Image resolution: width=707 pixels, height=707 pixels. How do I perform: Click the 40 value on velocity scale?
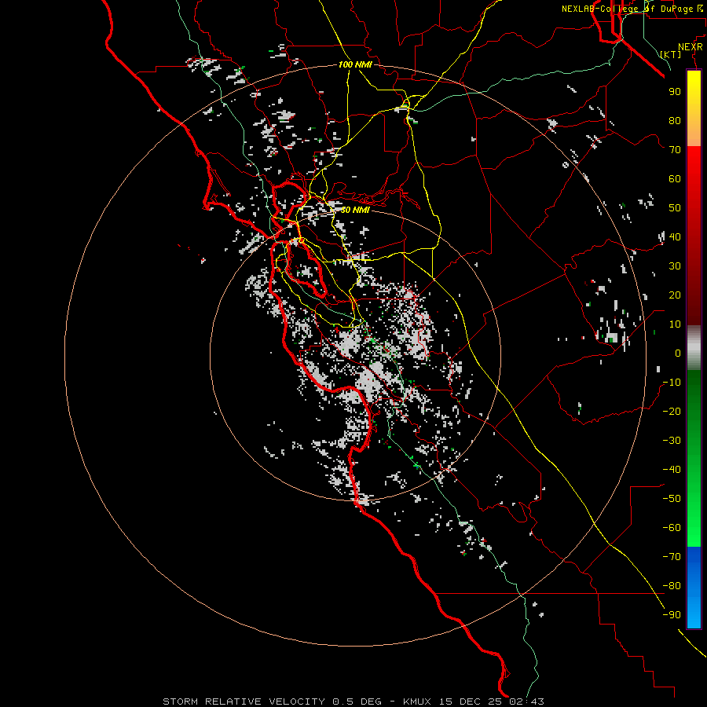click(x=675, y=236)
